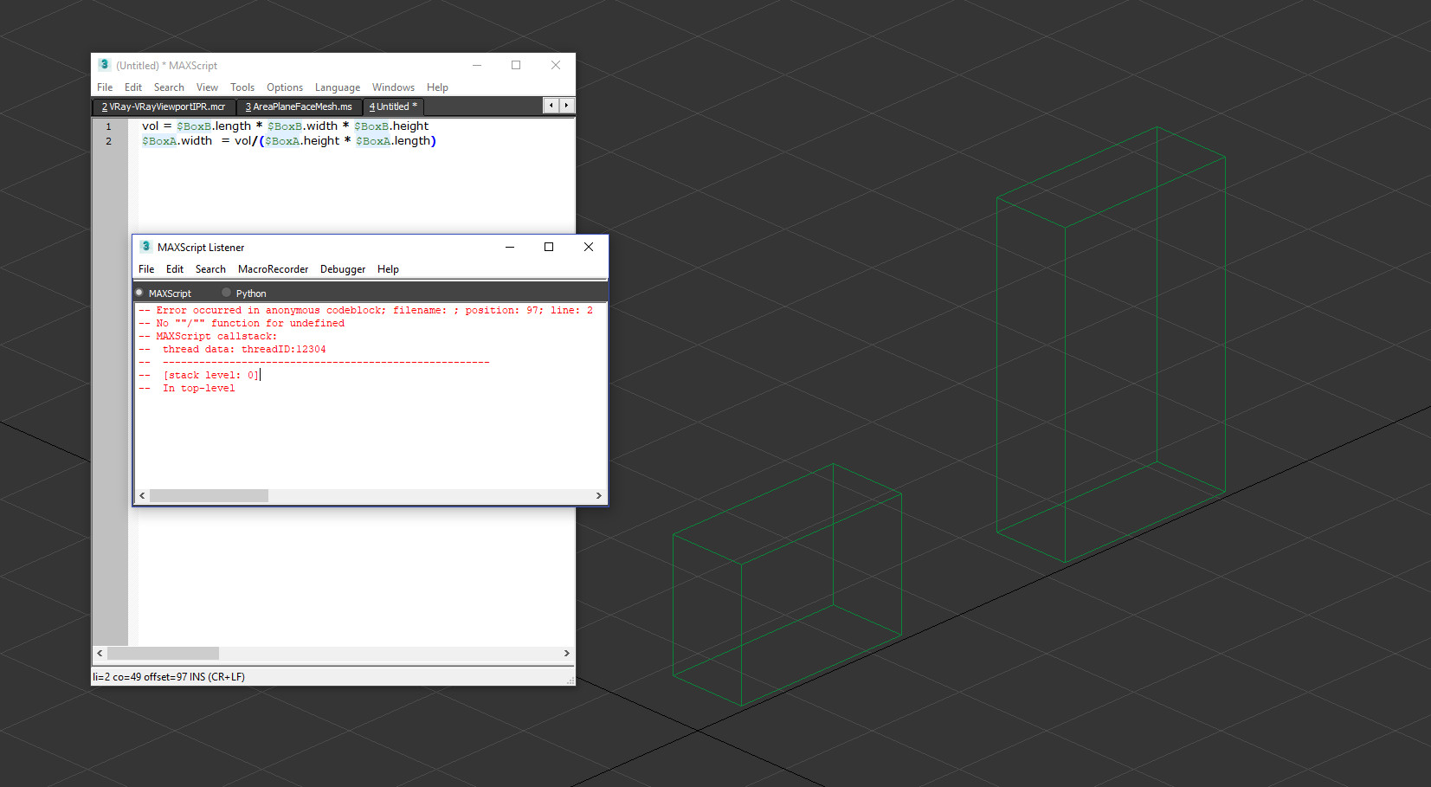Click the right tab-scroll arrow in the editor

pos(566,105)
